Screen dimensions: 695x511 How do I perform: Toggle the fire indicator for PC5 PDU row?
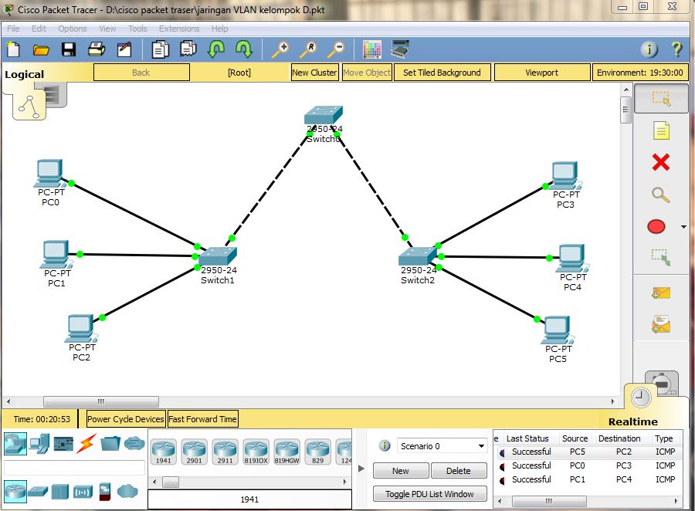coord(501,452)
